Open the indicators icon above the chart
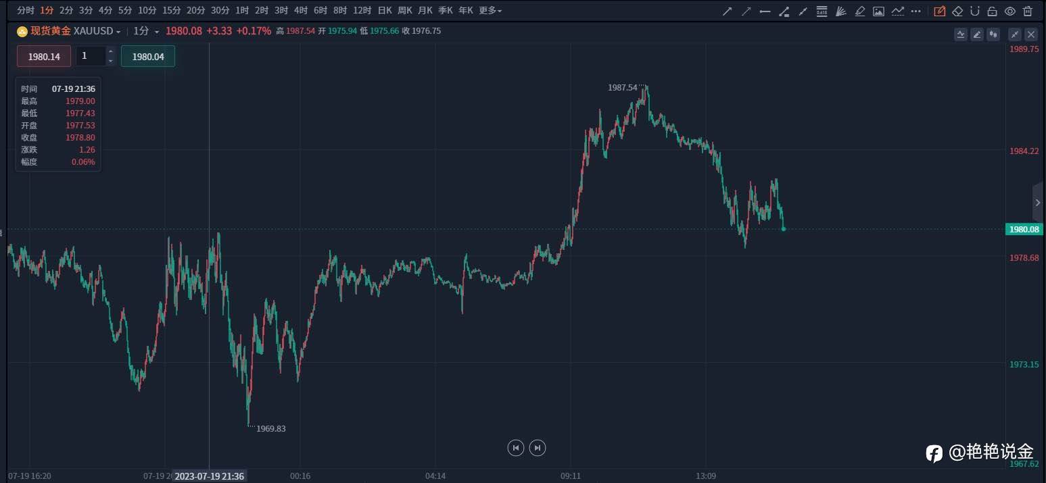The height and width of the screenshot is (483, 1046). 961,34
